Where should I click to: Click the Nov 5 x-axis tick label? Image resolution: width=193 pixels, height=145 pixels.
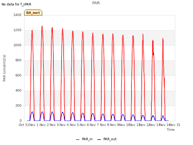74,125
